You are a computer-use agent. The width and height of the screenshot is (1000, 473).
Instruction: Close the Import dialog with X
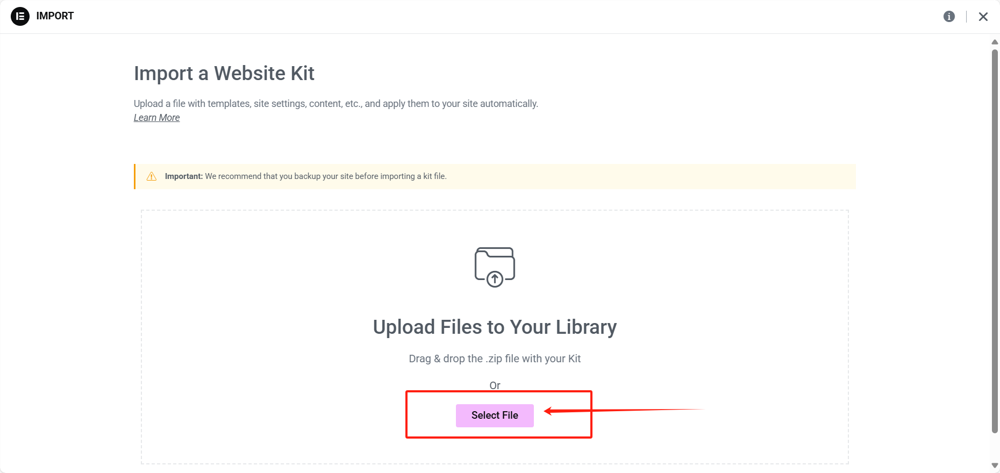click(x=983, y=17)
